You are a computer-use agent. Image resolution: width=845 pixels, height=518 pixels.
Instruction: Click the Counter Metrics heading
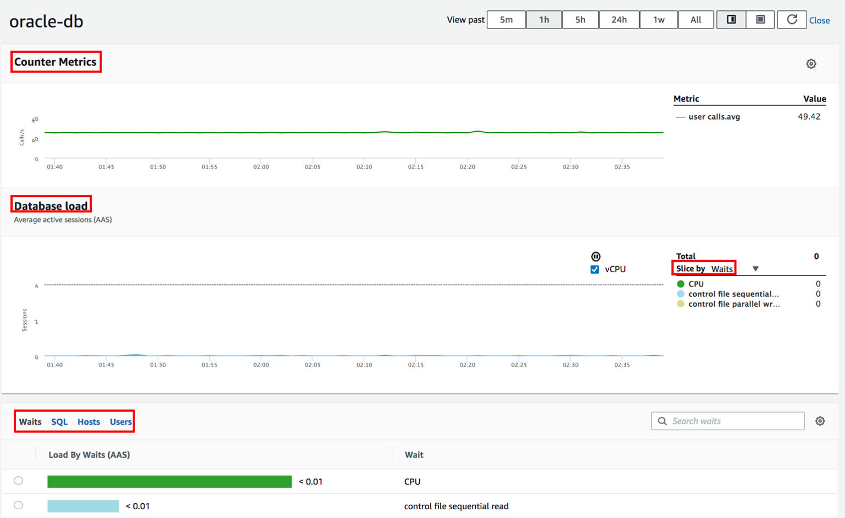pos(55,61)
